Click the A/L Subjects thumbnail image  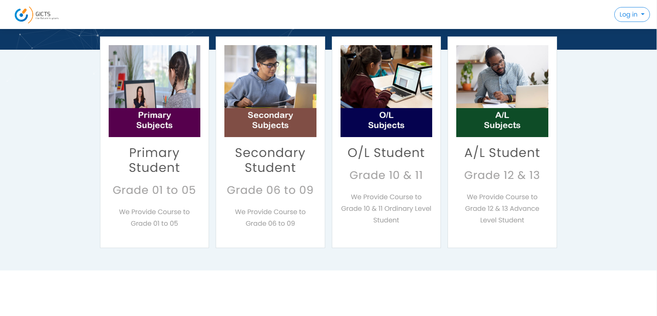[x=502, y=77]
